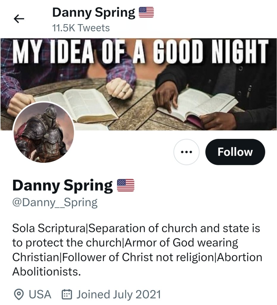277x305 pixels.
Task: Click the hand with ring in the banner
Action: coord(120,89)
